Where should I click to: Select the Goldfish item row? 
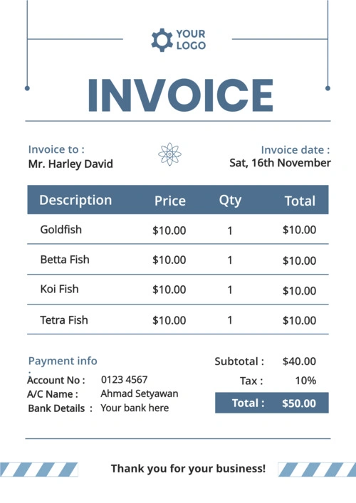pos(178,229)
